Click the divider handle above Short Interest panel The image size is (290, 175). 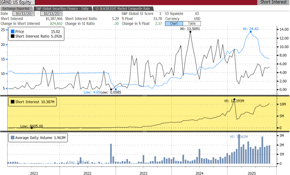pos(144,96)
